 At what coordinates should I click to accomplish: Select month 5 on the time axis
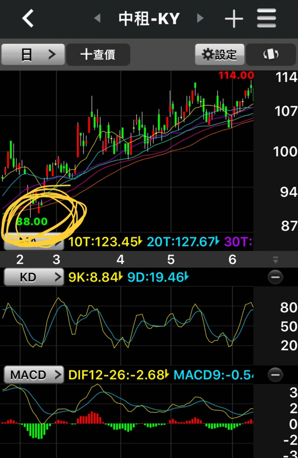171,259
